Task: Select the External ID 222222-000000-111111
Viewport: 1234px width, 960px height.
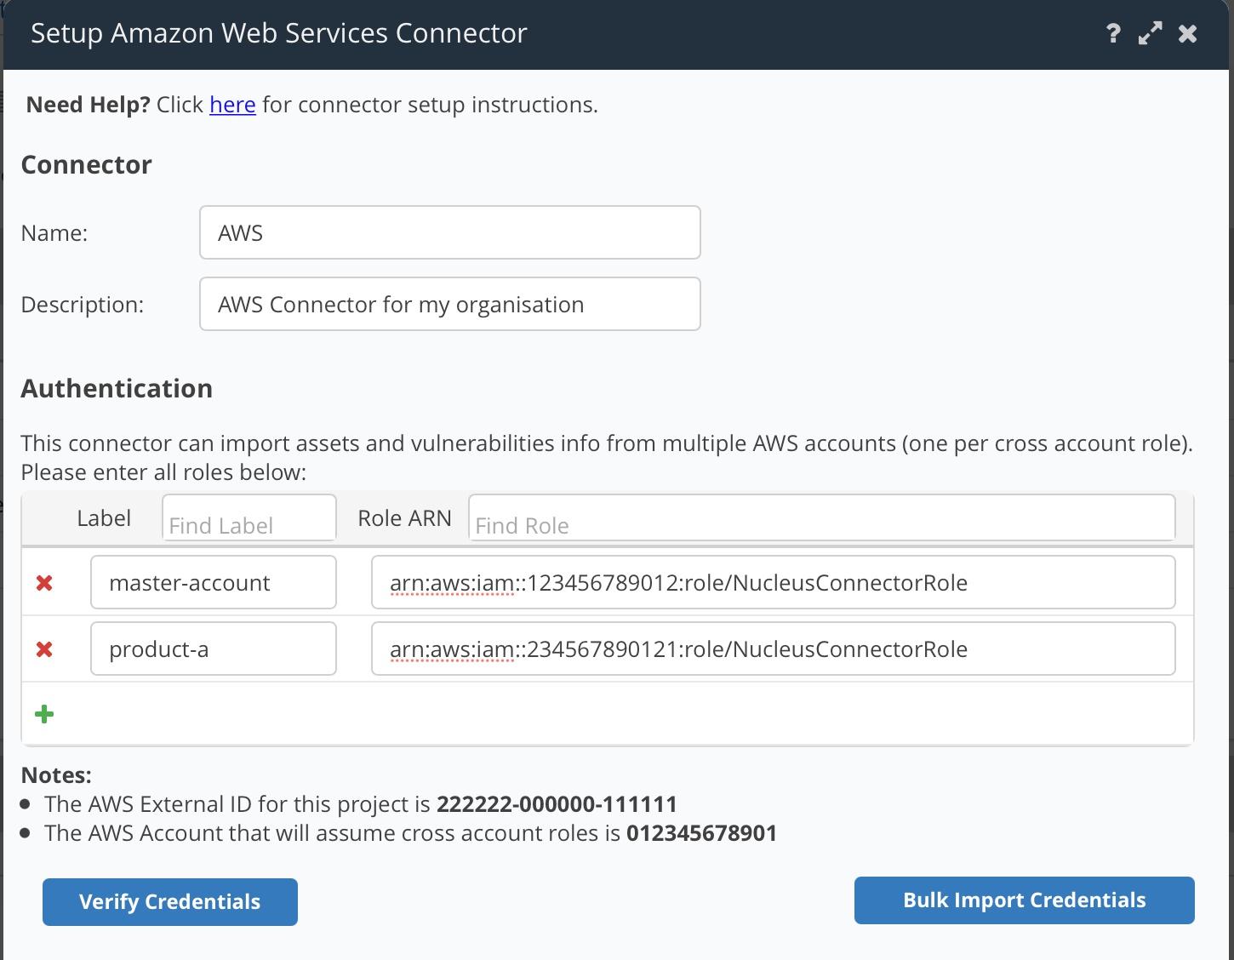Action: (557, 804)
